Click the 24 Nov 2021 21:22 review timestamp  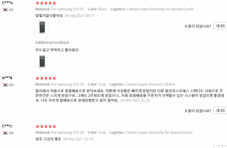[135, 100]
